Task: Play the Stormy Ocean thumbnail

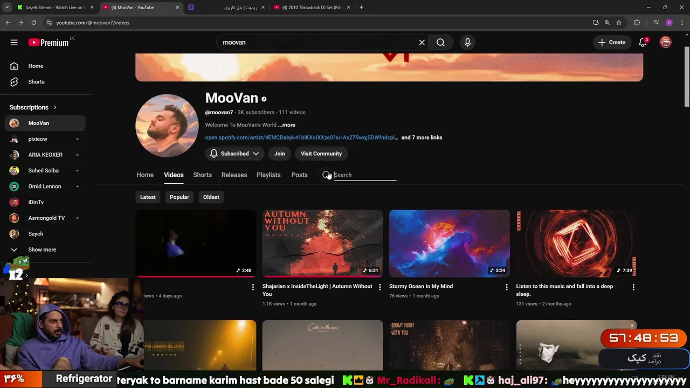Action: [x=450, y=244]
